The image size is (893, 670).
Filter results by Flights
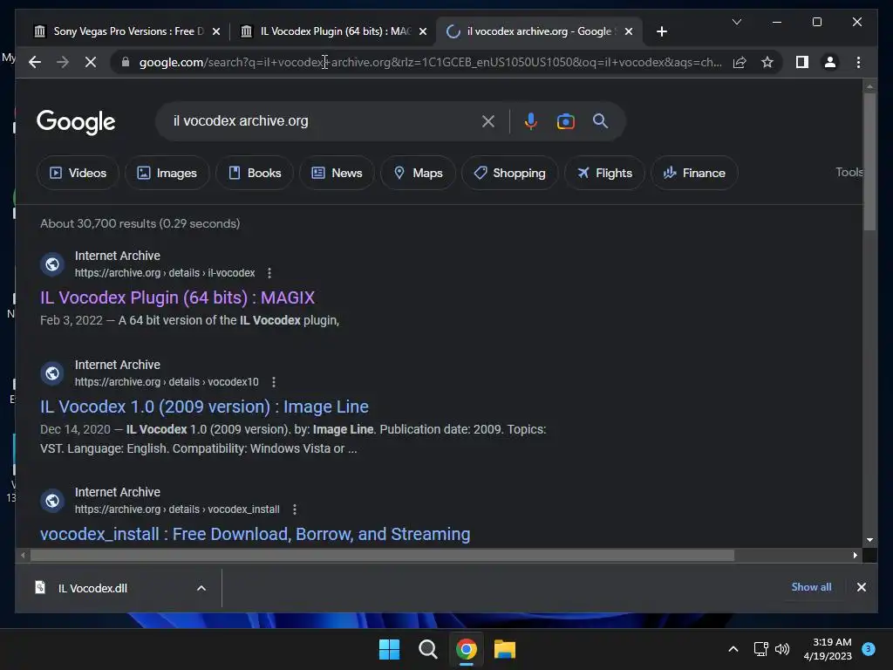coord(604,173)
